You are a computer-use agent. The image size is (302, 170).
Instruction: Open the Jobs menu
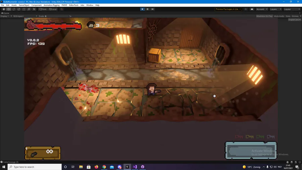click(x=82, y=5)
